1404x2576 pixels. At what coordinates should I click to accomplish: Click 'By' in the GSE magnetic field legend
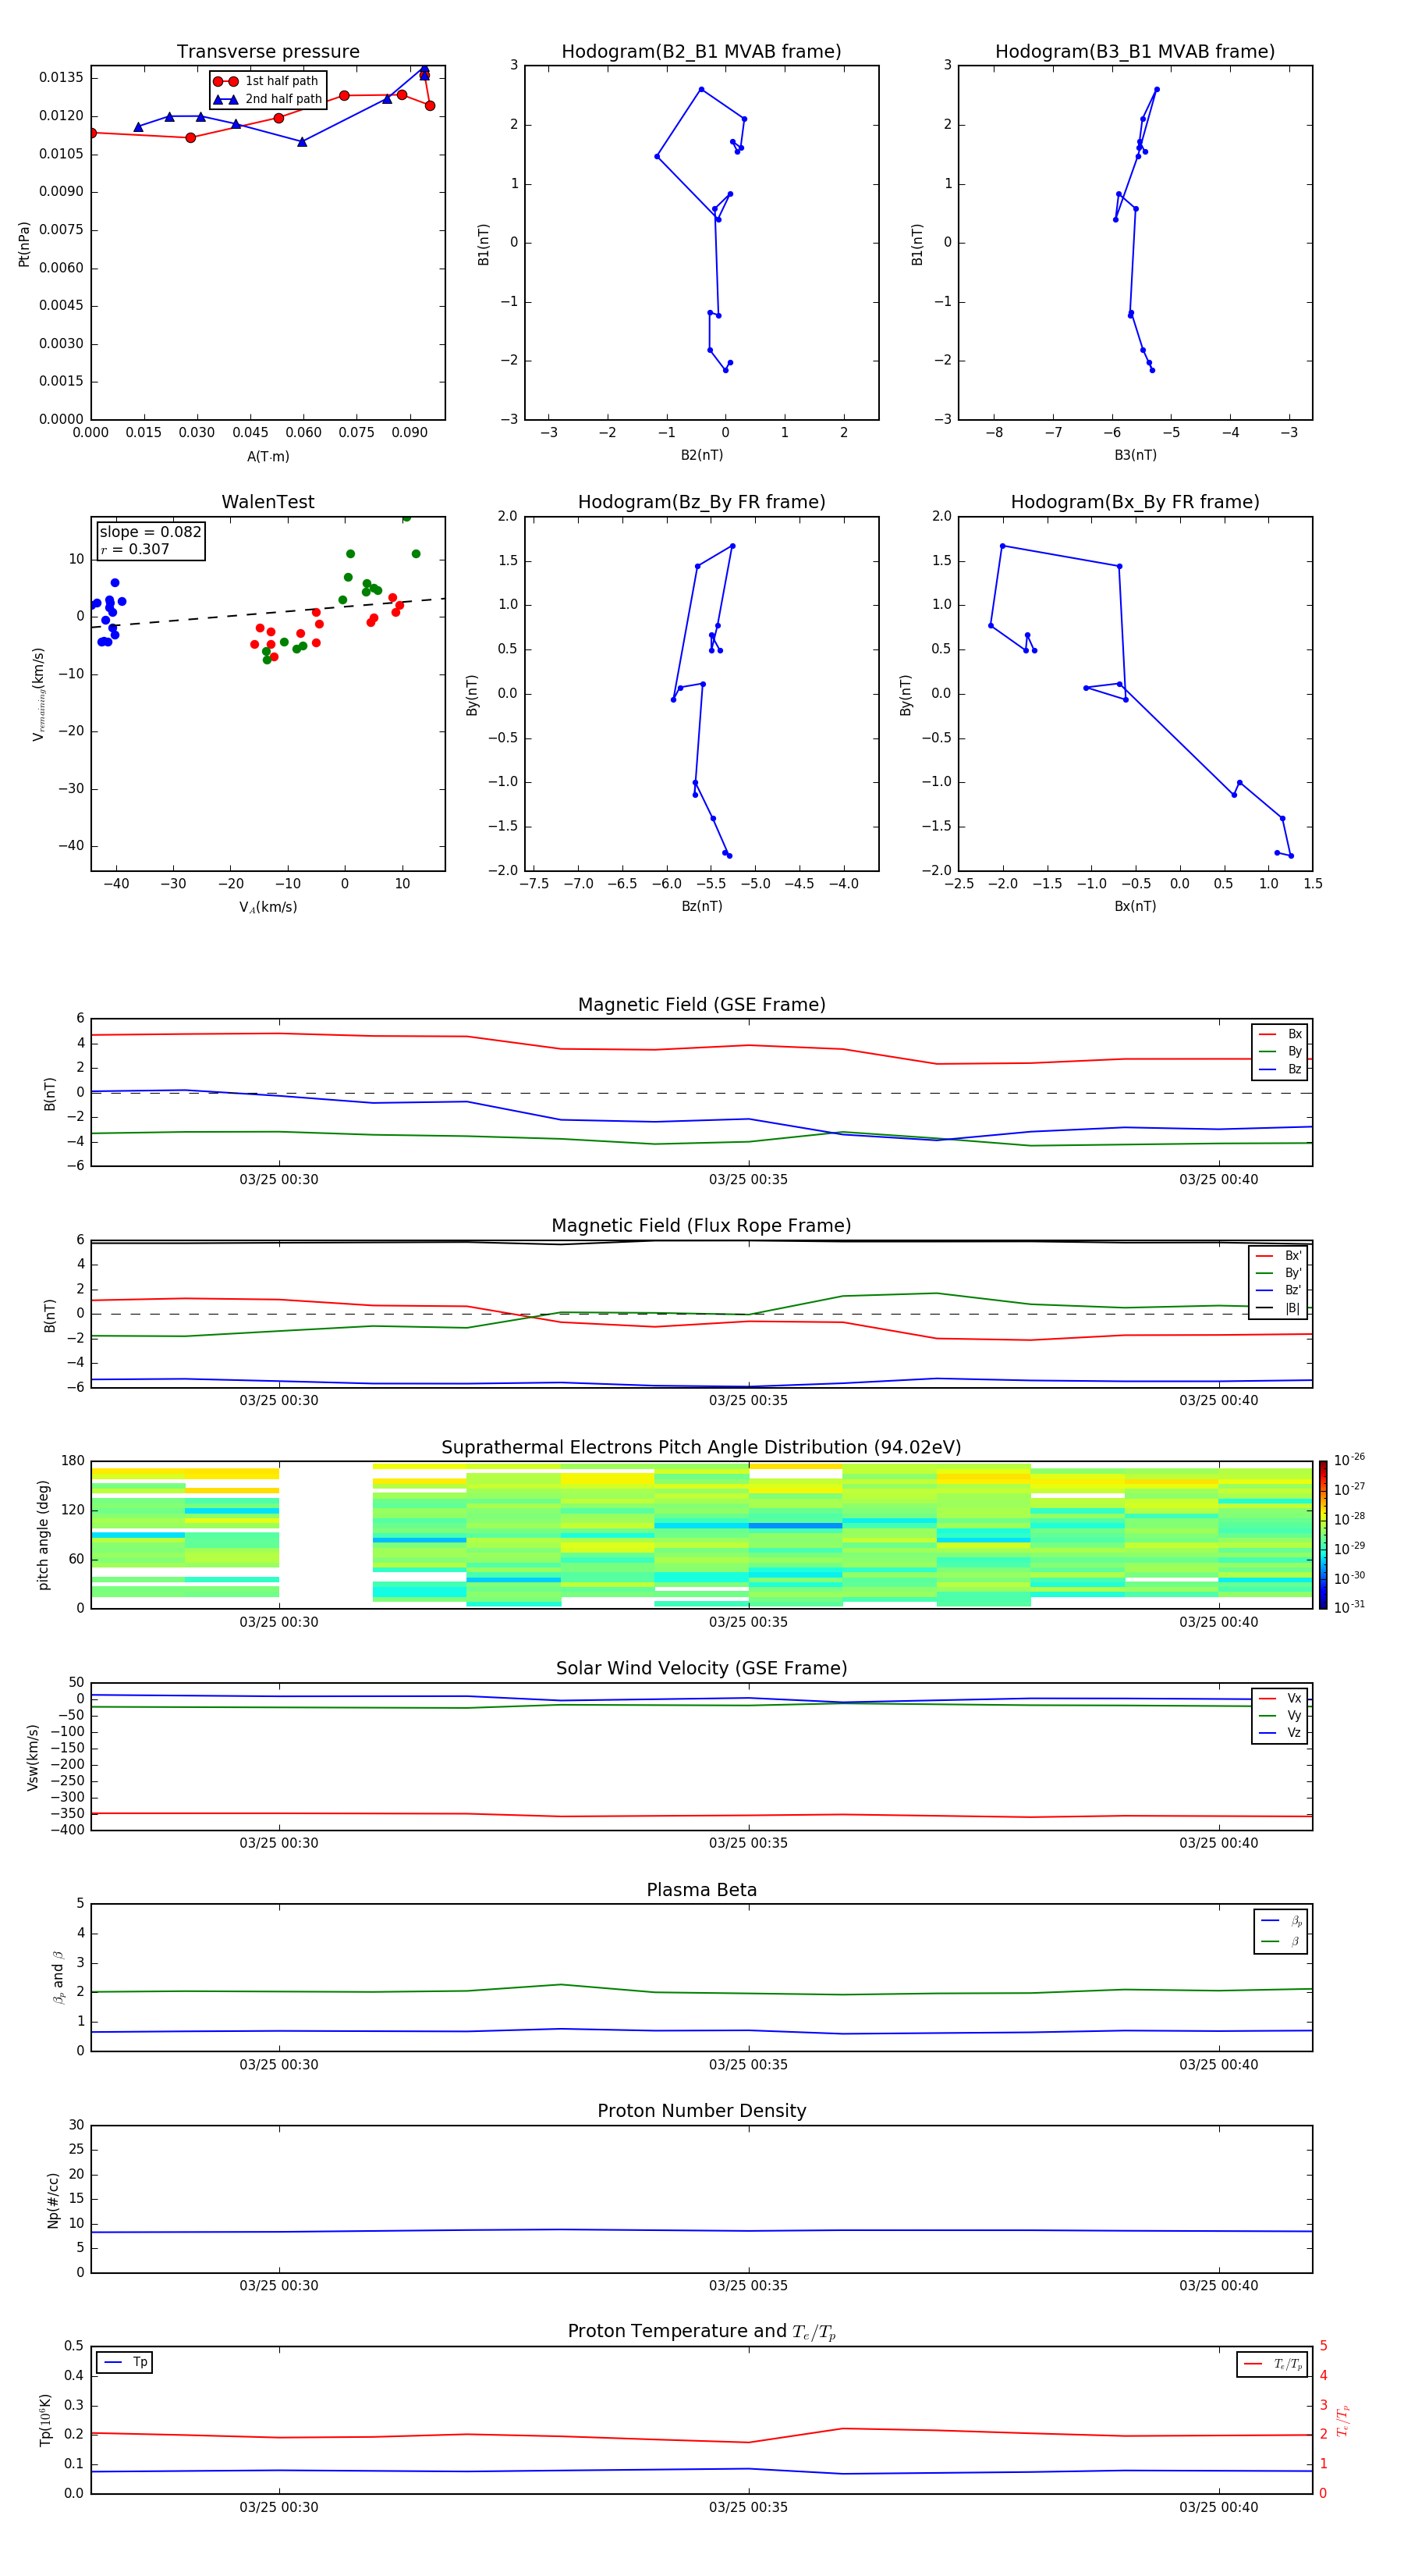click(x=1294, y=1051)
